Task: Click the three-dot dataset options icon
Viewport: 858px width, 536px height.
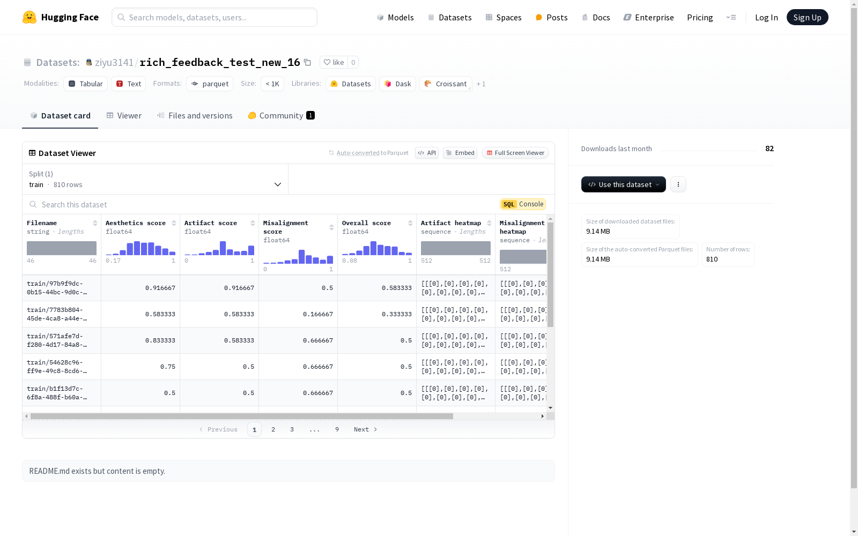Action: [x=678, y=184]
